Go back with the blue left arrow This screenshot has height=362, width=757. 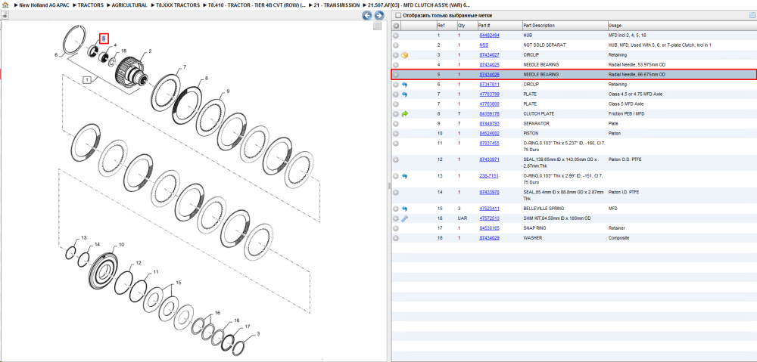[x=367, y=16]
